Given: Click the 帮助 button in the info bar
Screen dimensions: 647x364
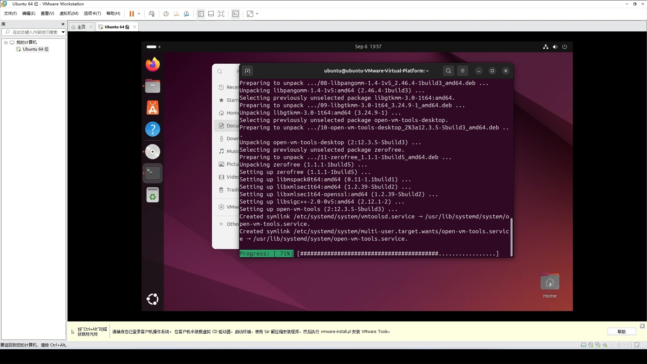Looking at the screenshot, I should [622, 332].
